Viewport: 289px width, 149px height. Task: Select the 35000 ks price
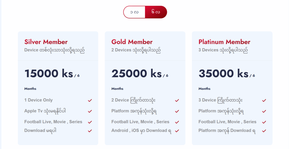tap(224, 74)
